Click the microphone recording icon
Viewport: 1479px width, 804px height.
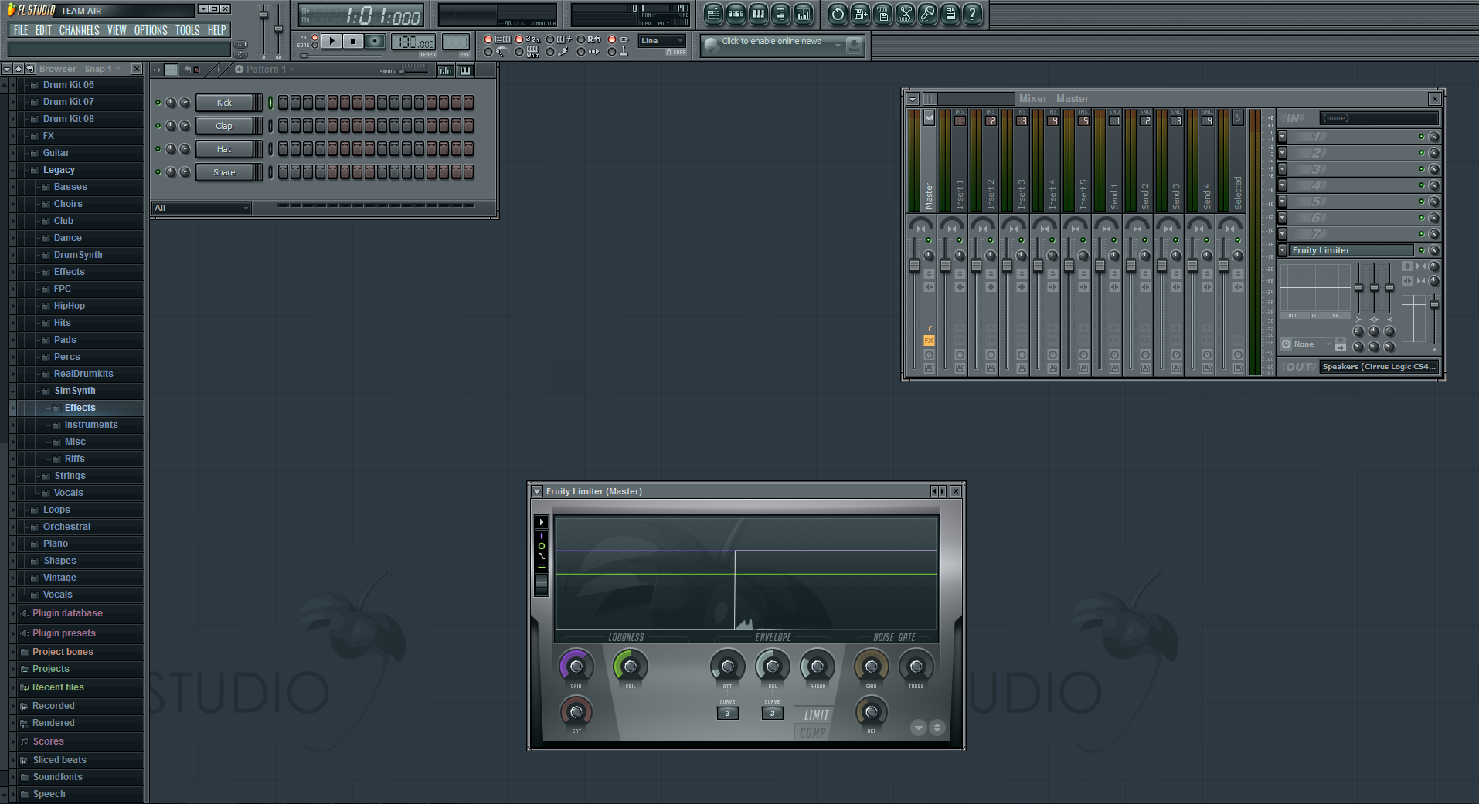(x=927, y=14)
